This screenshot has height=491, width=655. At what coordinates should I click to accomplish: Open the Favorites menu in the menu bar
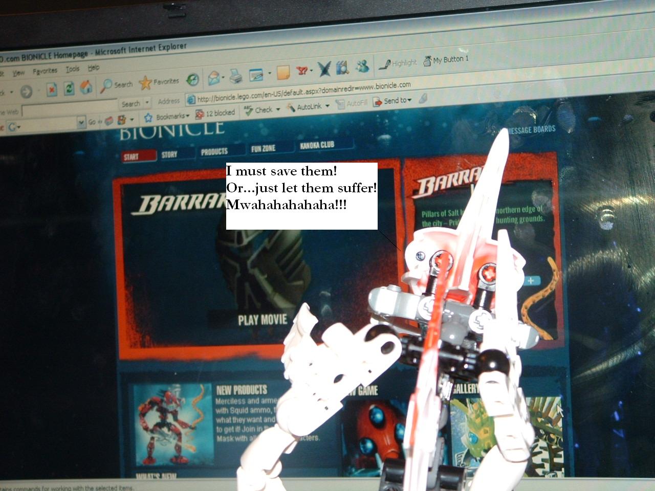(x=45, y=71)
